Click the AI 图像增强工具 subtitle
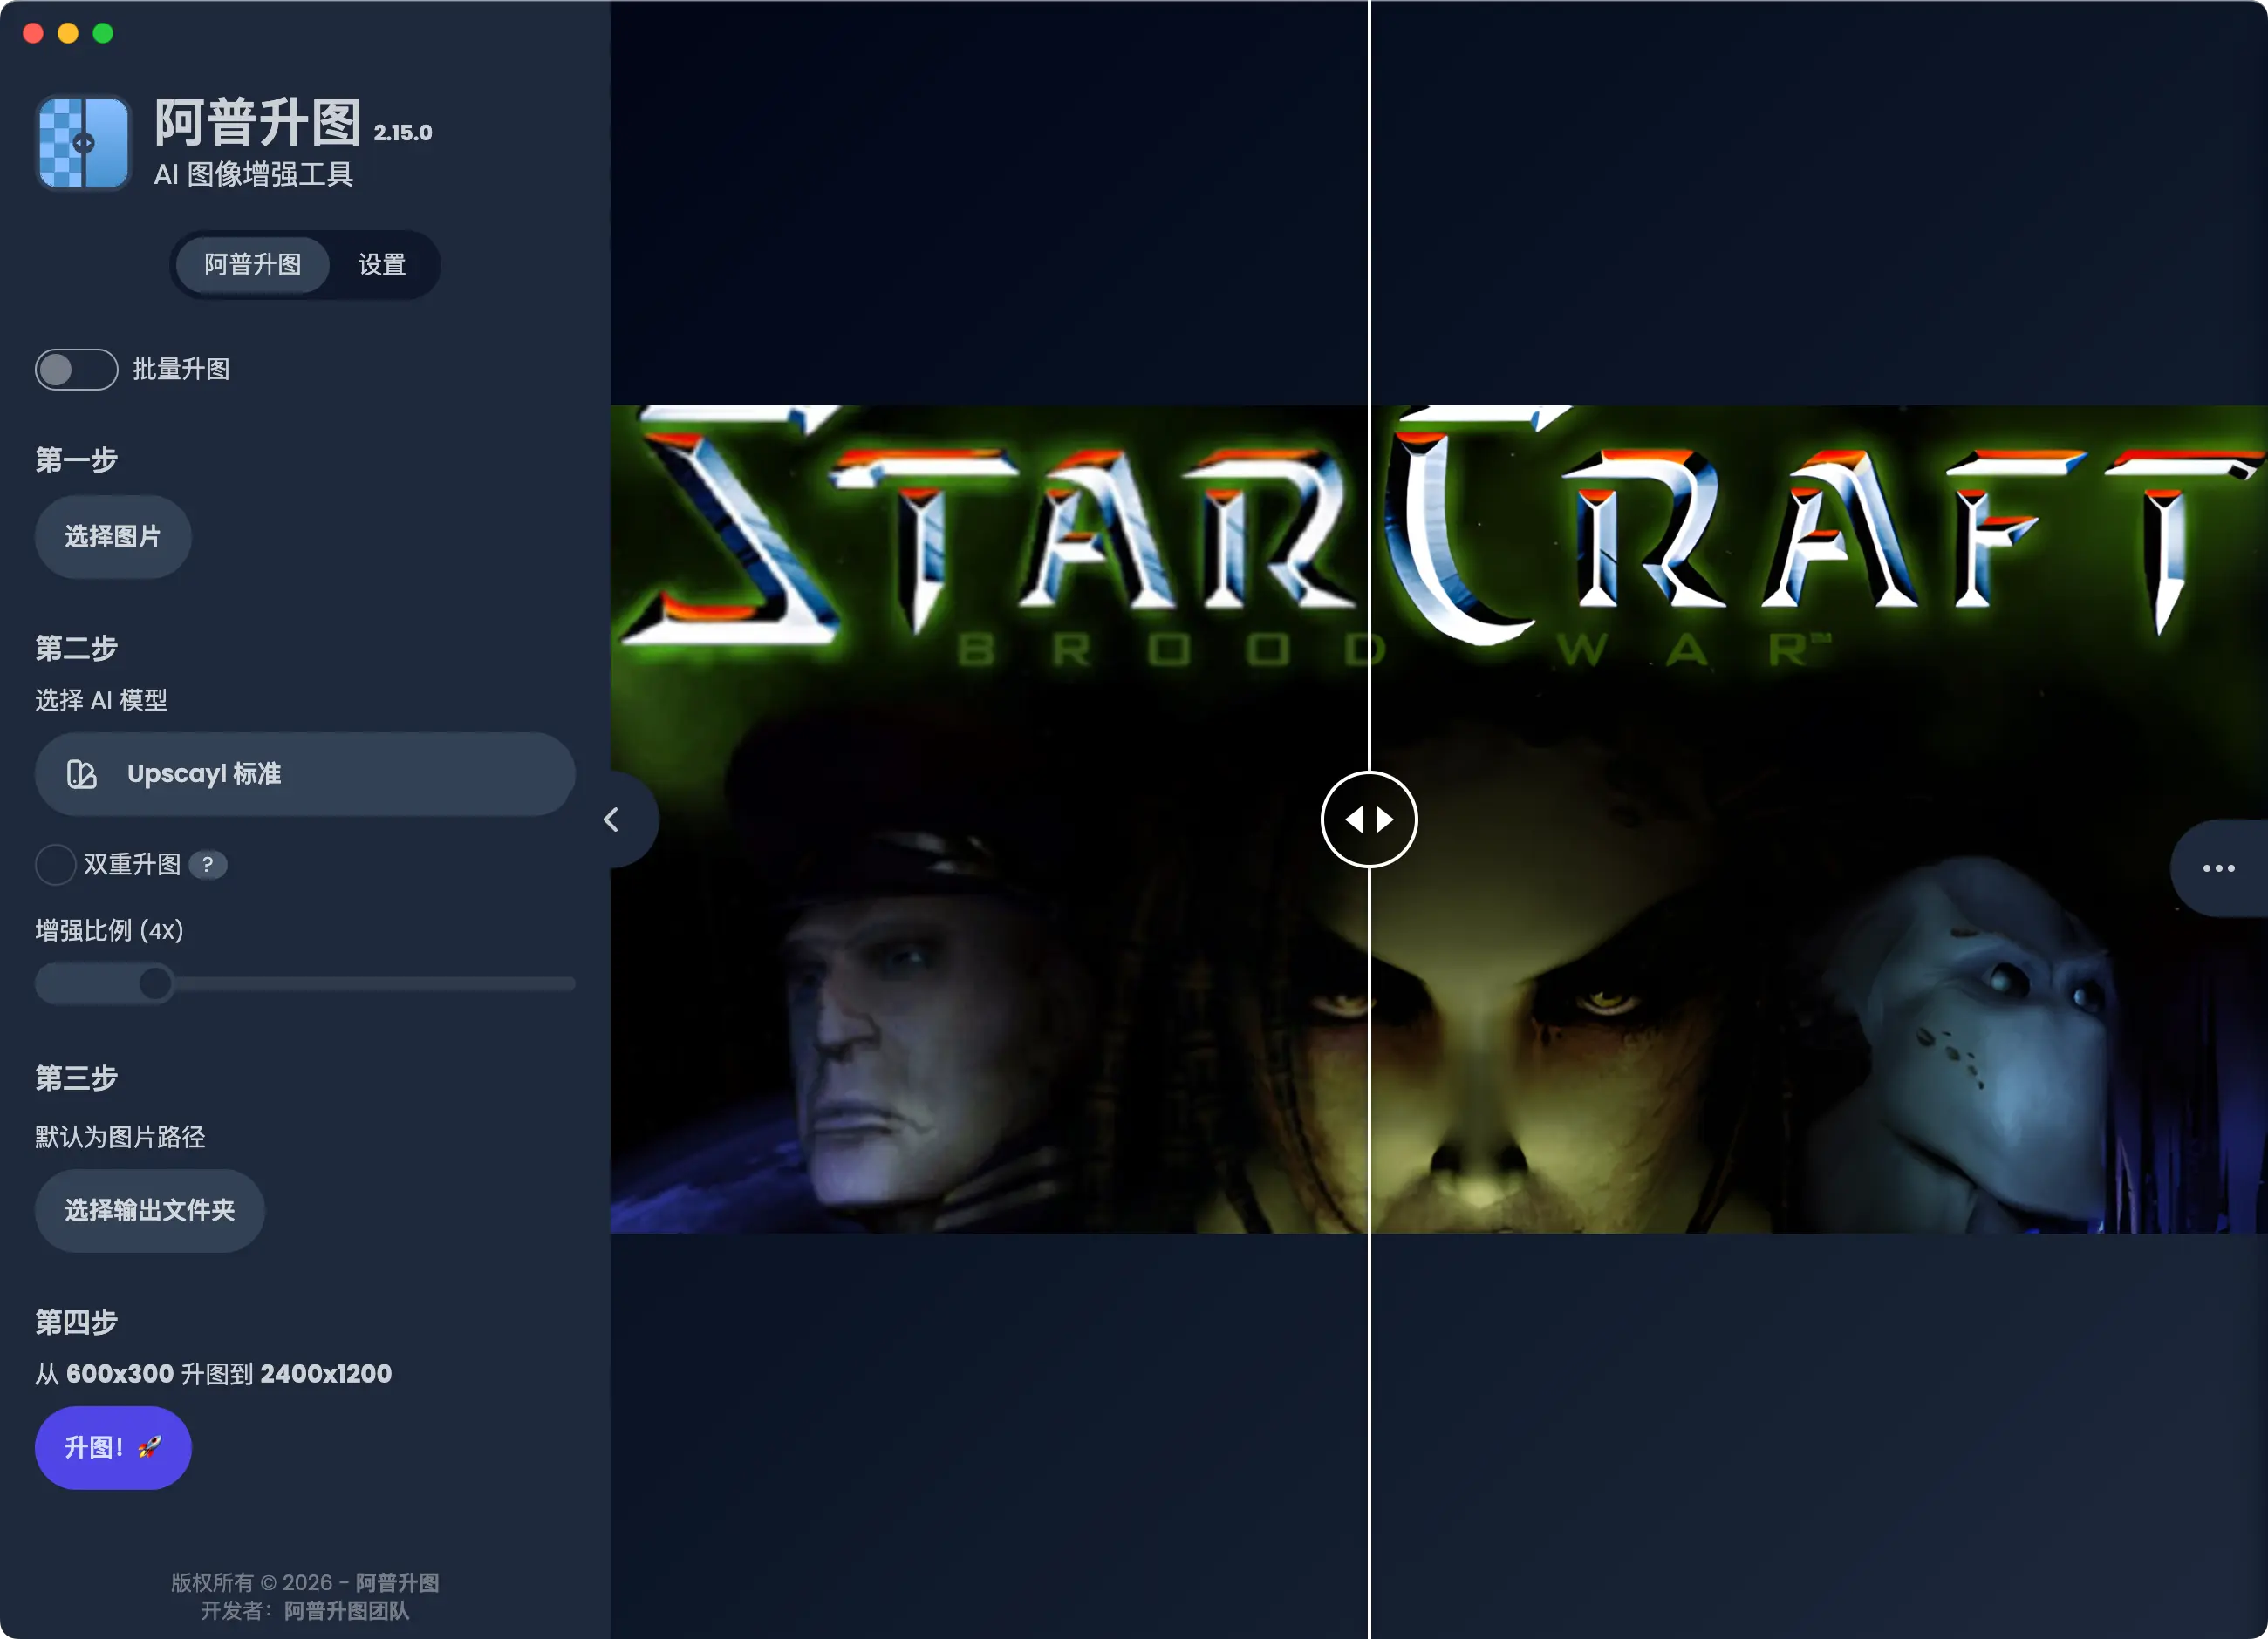 click(254, 175)
